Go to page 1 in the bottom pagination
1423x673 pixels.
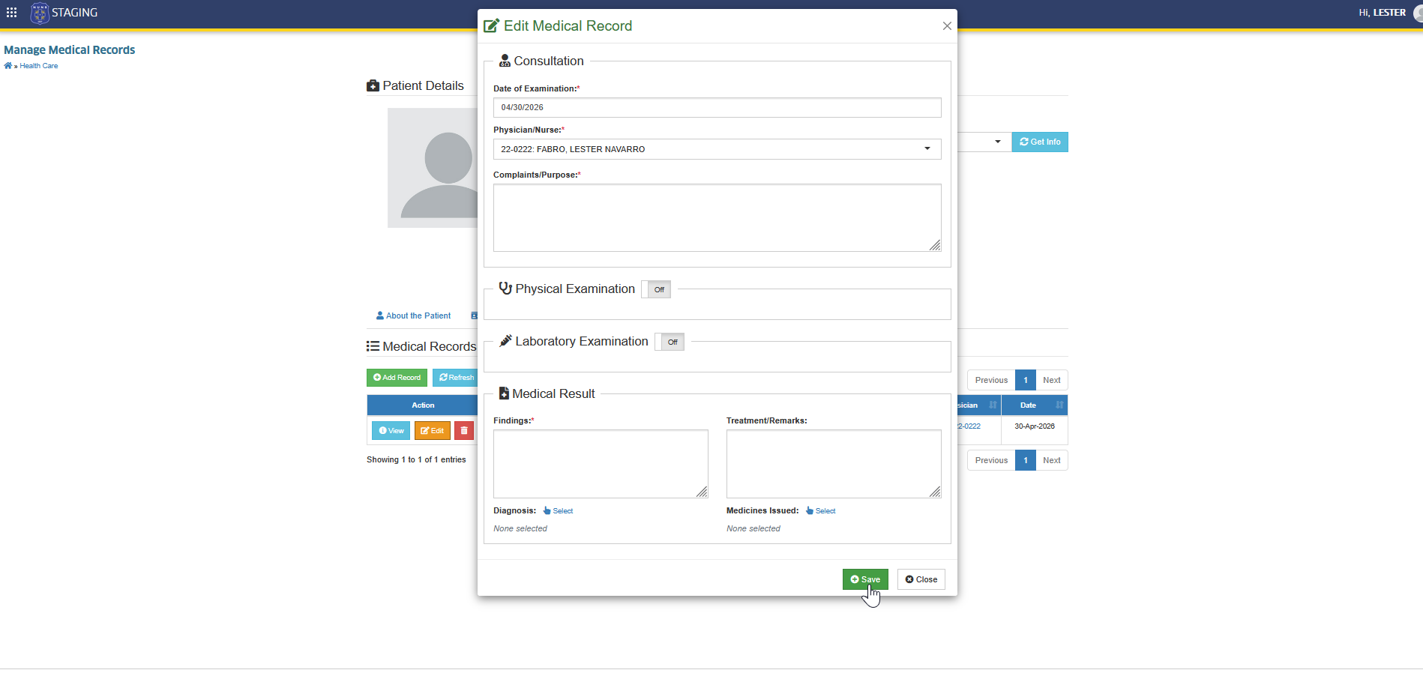tap(1026, 460)
